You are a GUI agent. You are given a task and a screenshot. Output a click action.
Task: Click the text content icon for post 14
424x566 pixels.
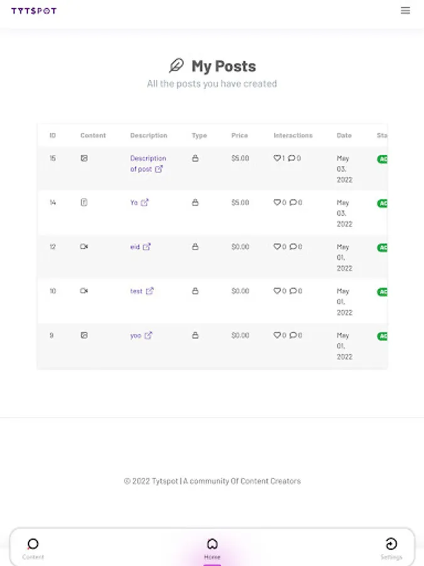(84, 203)
